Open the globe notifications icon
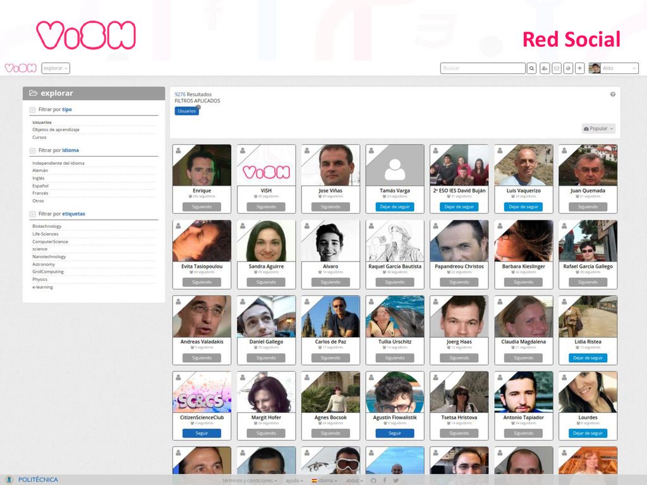Screen dimensions: 647x485 coord(568,68)
